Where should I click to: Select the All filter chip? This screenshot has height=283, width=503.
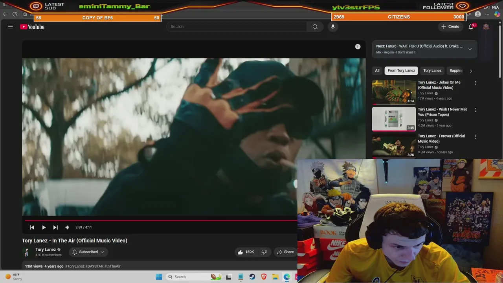click(x=377, y=71)
